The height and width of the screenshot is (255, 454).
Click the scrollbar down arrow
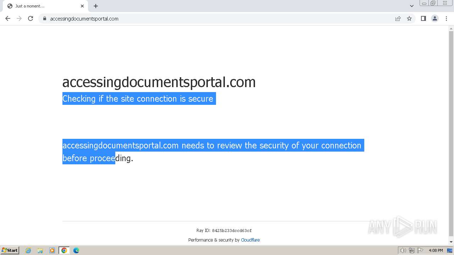(451, 242)
